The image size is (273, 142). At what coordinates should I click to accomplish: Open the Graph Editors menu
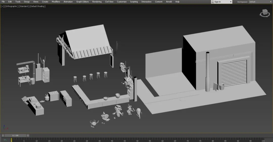(x=82, y=2)
